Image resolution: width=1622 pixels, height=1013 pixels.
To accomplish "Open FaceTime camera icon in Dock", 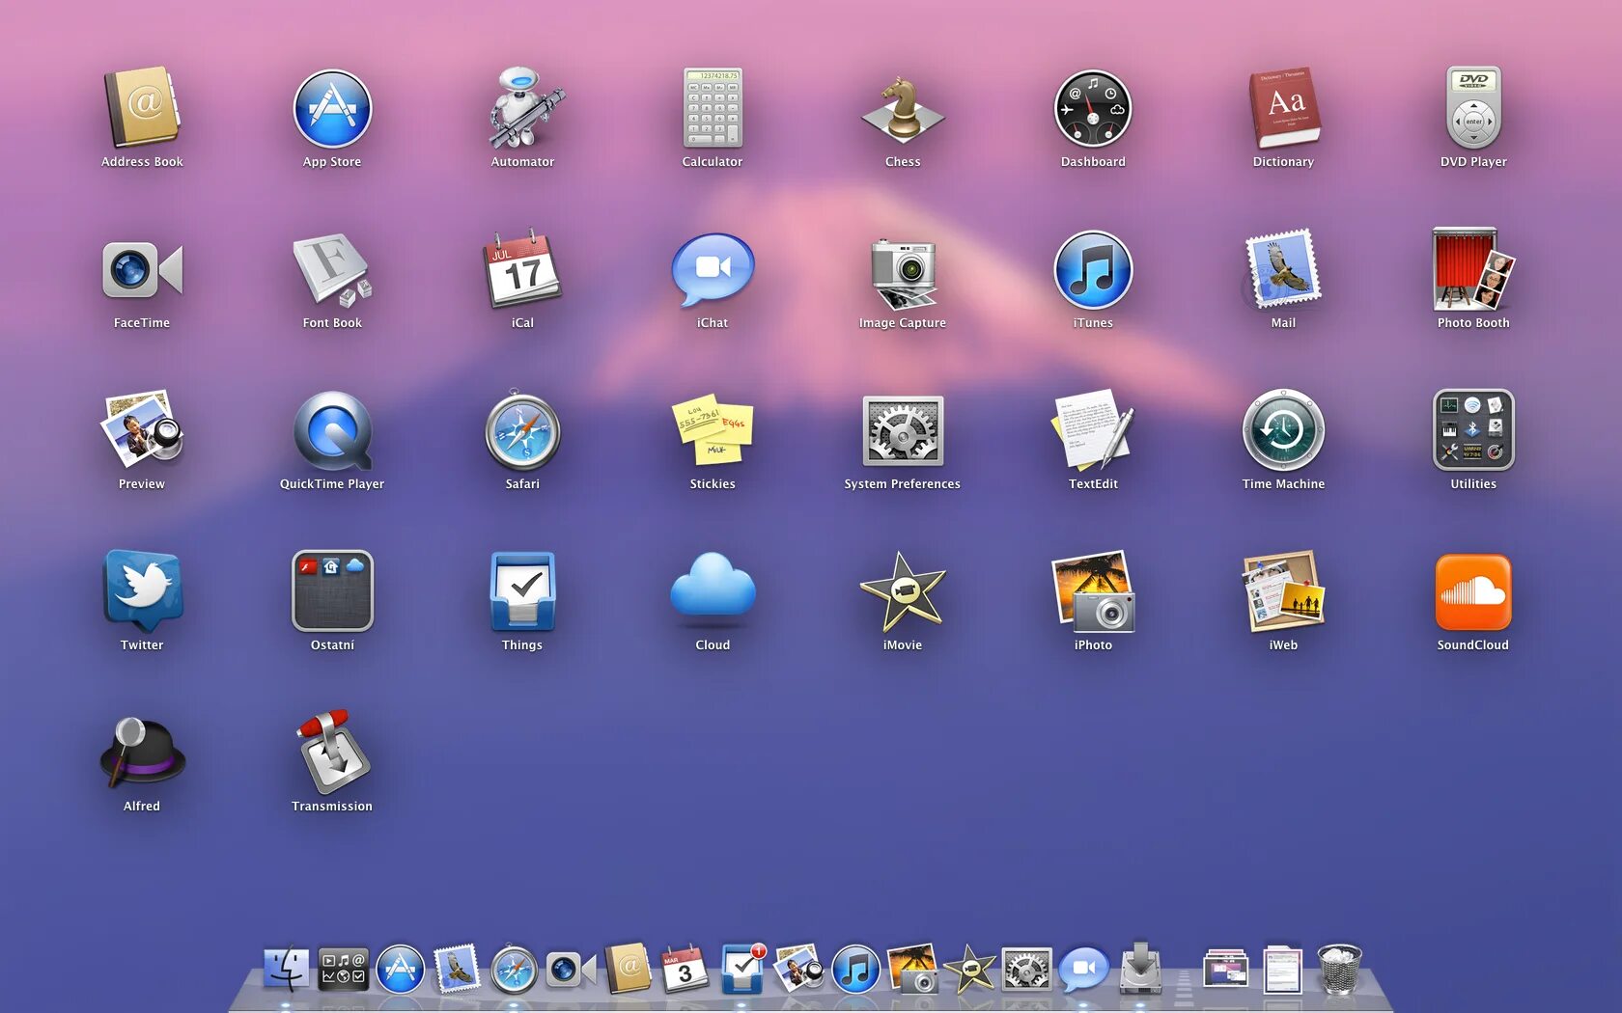I will click(571, 970).
